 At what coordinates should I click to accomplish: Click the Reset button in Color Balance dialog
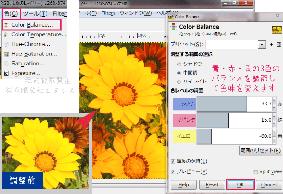click(x=212, y=184)
